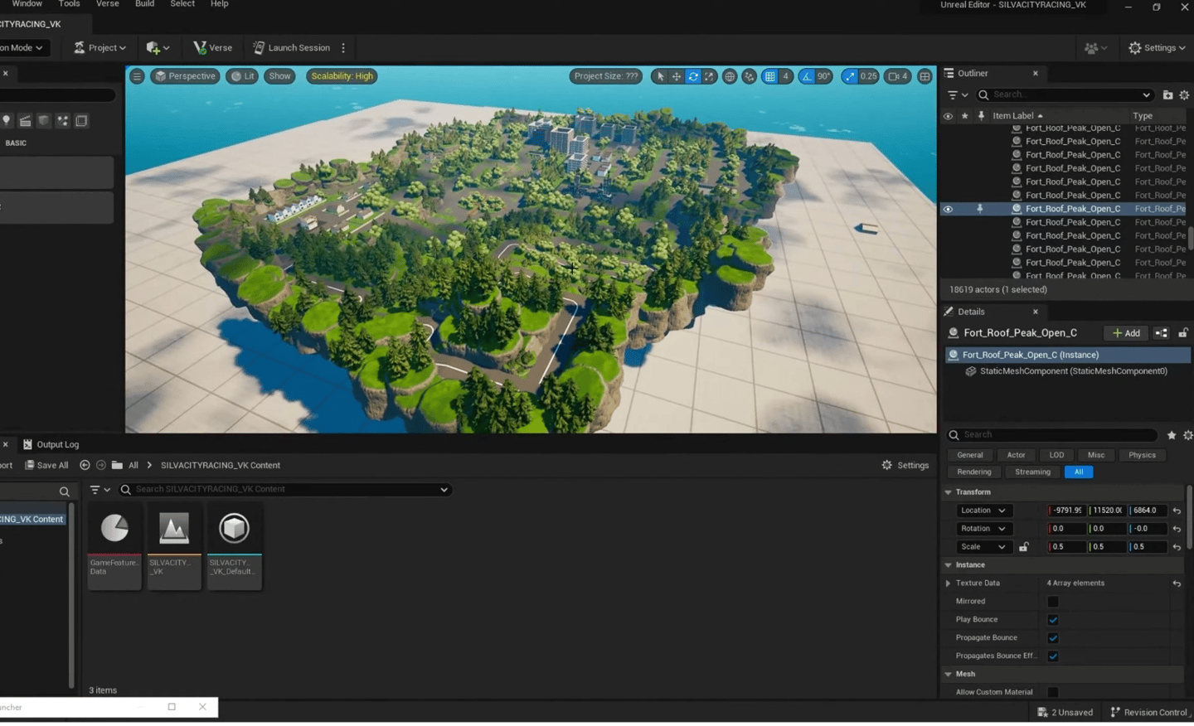Open the Outliner filter options

coord(958,95)
